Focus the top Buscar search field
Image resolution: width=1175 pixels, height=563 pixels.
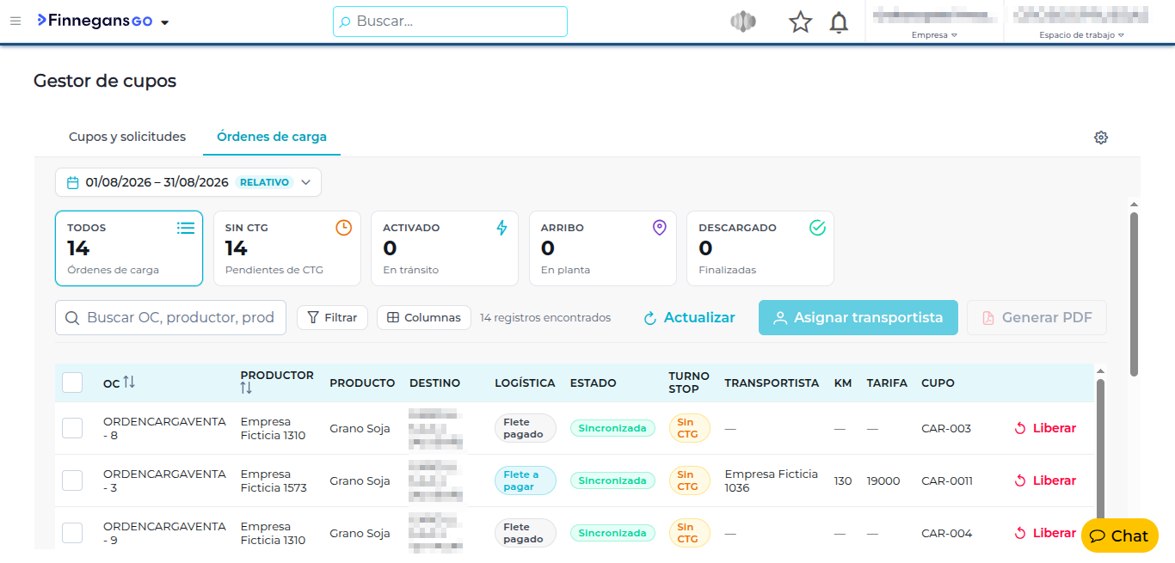tap(450, 21)
